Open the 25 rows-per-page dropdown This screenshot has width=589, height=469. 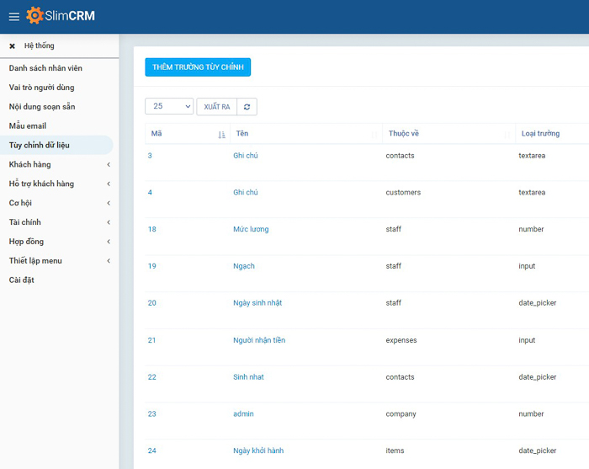169,106
